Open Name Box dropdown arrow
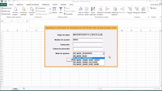 [11, 21]
